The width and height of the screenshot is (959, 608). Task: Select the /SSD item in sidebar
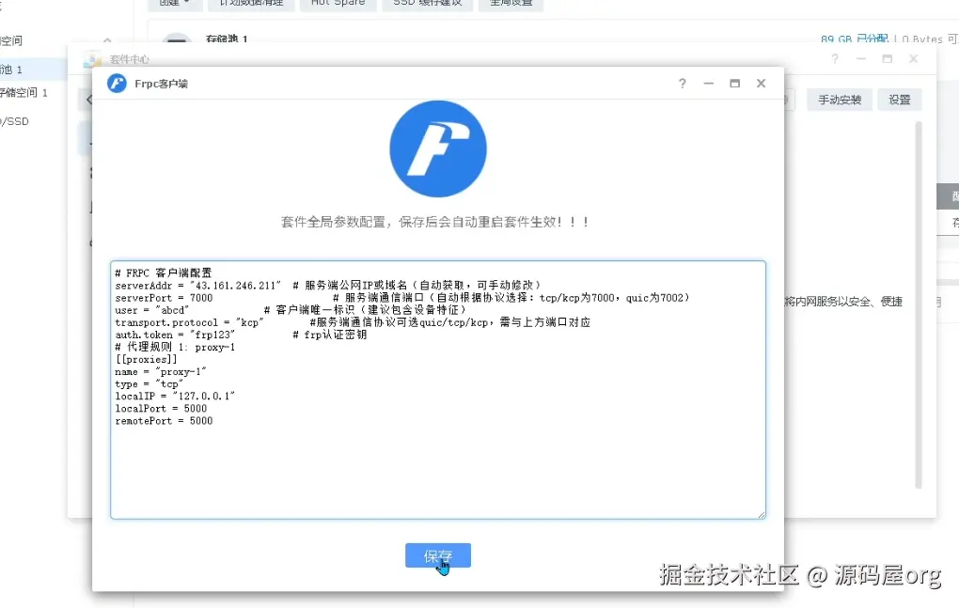(15, 121)
